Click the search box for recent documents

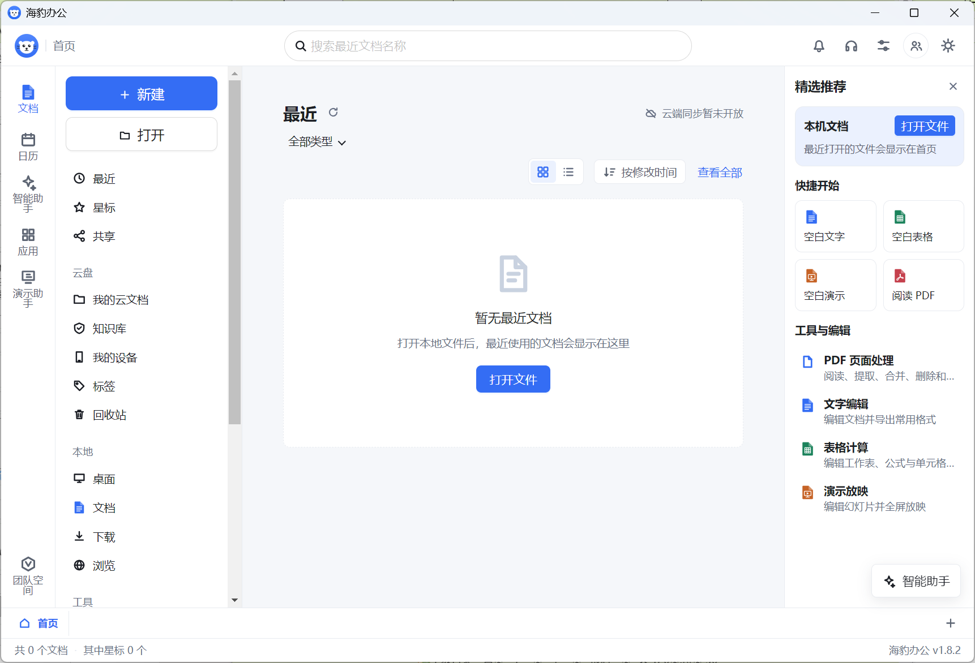tap(487, 46)
